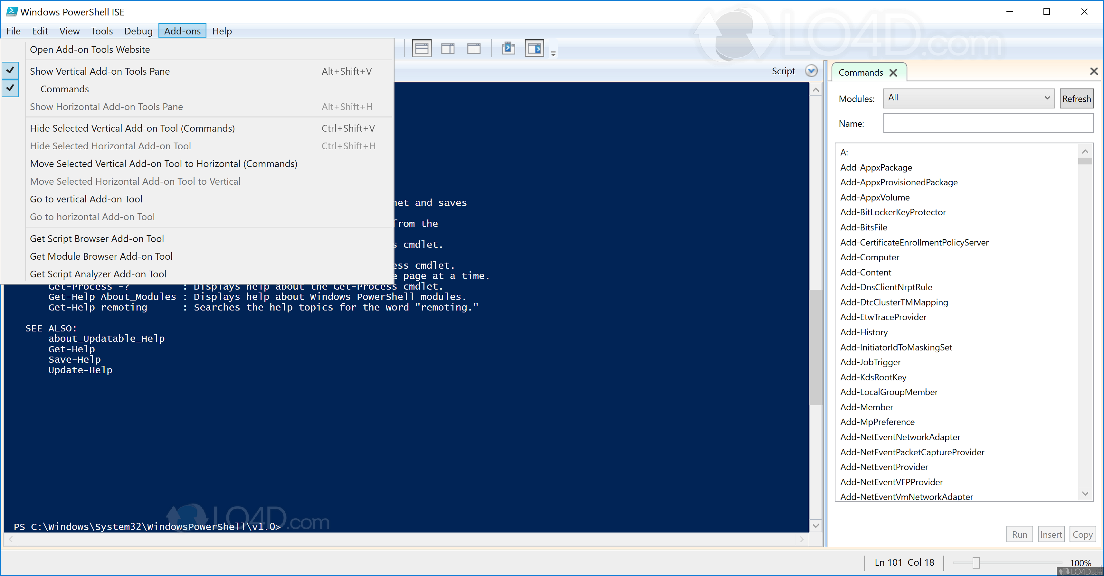This screenshot has height=576, width=1104.
Task: Select Add-AppxProvisionedPackage command
Action: tap(899, 182)
